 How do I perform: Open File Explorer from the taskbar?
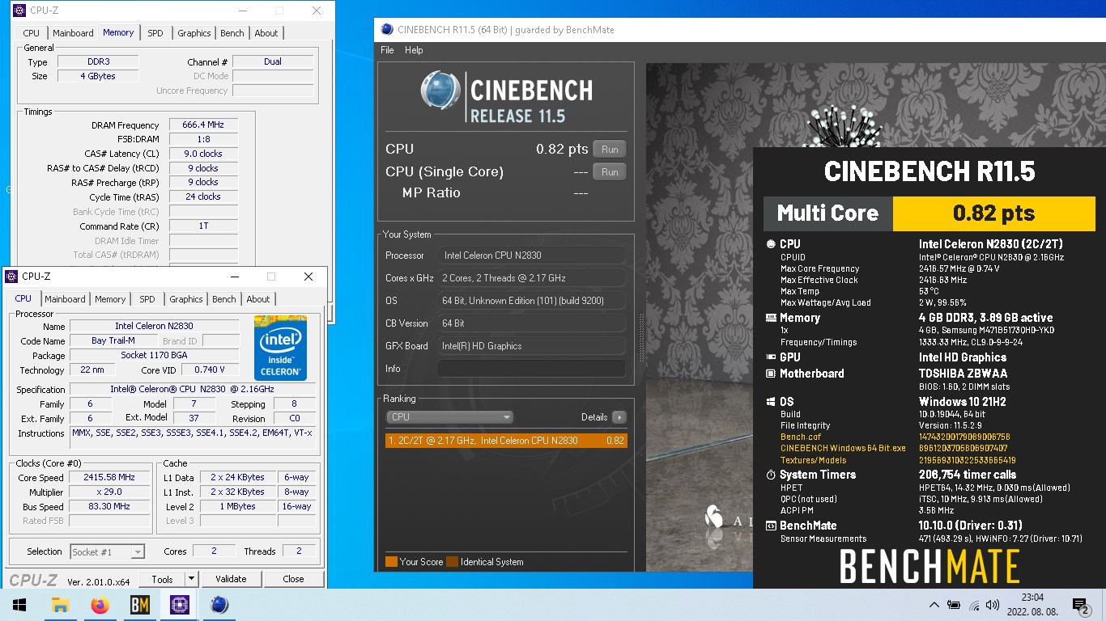(x=60, y=604)
